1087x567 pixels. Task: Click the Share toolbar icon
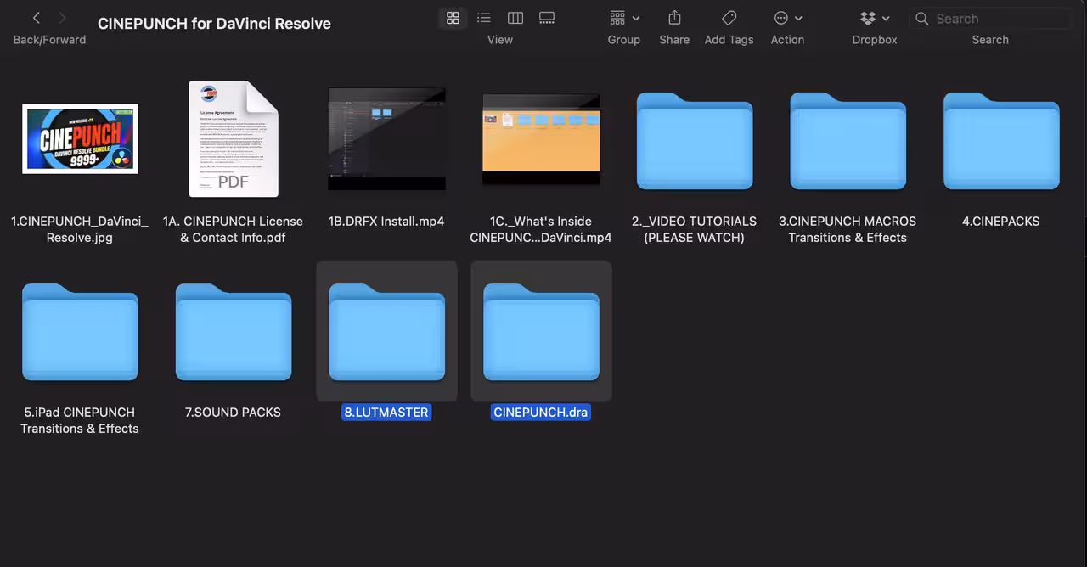click(674, 18)
